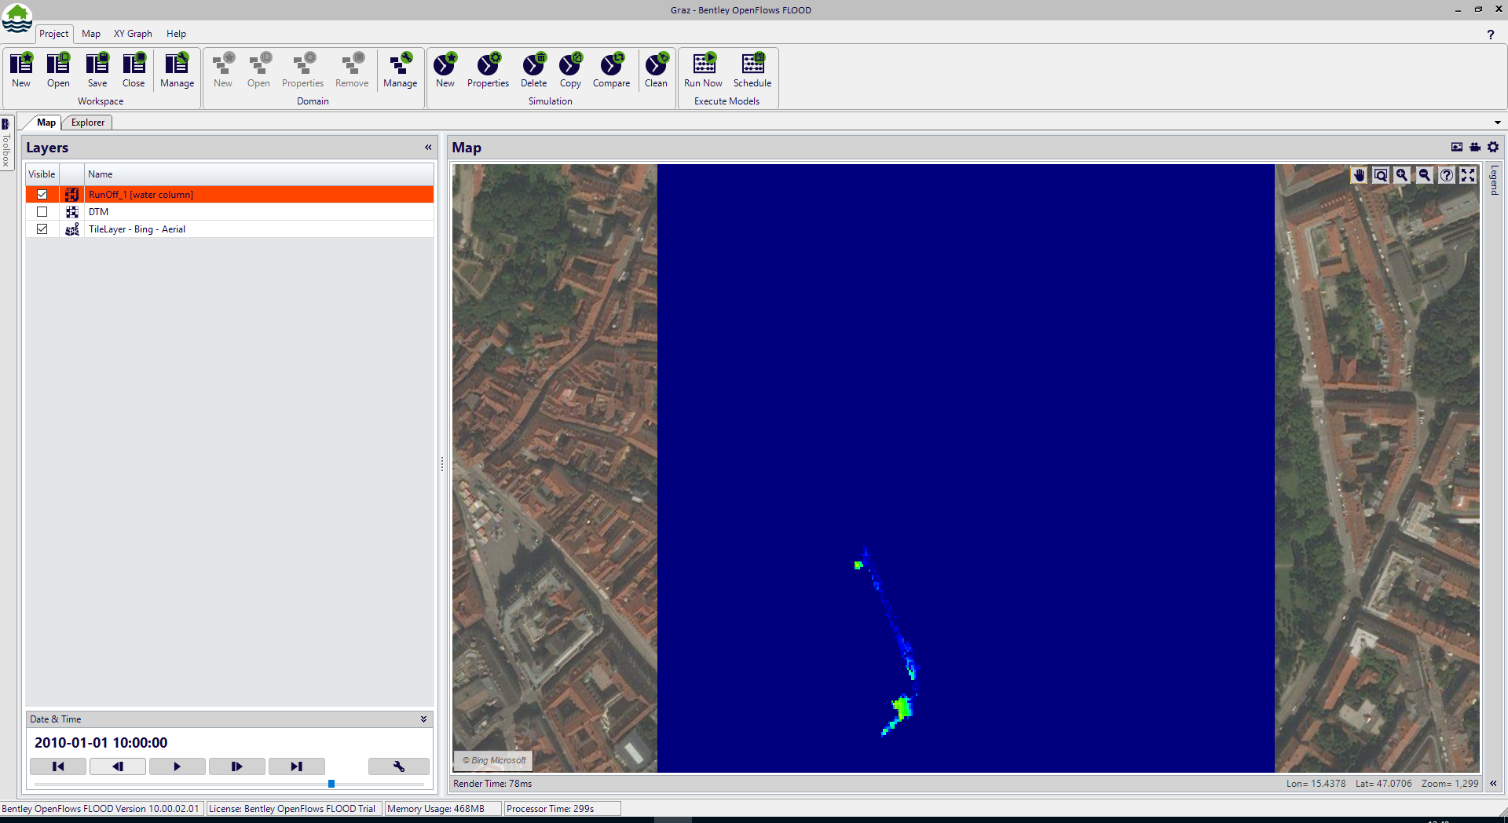Open the XY Graph ribbon tab
Viewport: 1508px width, 823px height.
pos(133,34)
